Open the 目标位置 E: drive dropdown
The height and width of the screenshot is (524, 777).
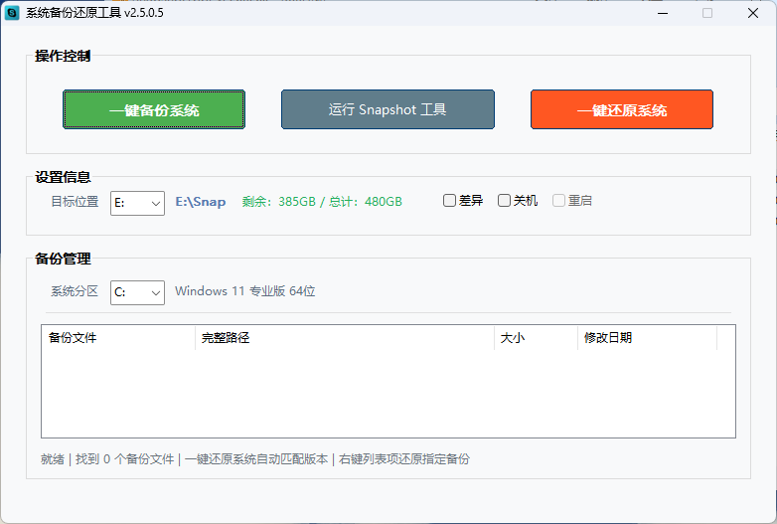tap(137, 203)
